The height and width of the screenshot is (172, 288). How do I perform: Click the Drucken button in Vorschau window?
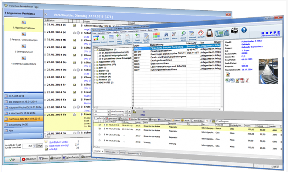(x=56, y=158)
